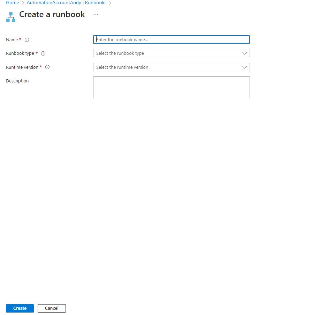Navigate back to AutomationAccountAndy | Runbooks breadcrumb
This screenshot has width=312, height=315.
point(67,3)
